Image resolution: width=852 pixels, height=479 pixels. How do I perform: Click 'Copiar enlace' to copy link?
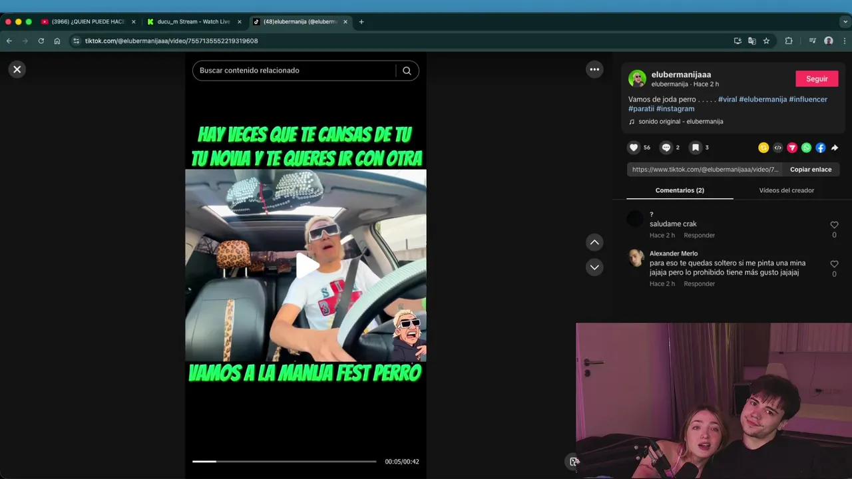[x=811, y=170]
